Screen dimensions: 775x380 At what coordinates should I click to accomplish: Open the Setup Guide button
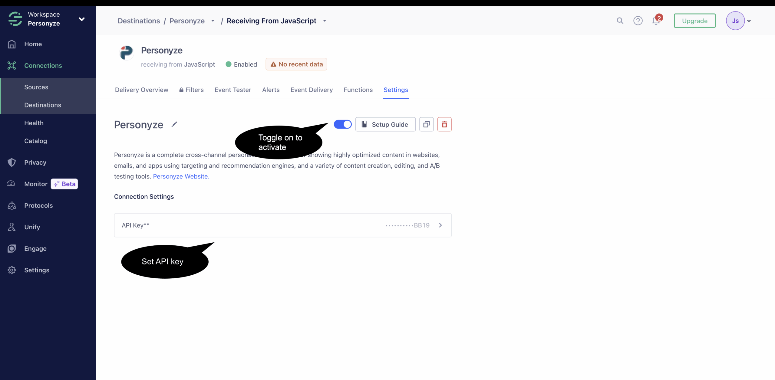(x=385, y=124)
